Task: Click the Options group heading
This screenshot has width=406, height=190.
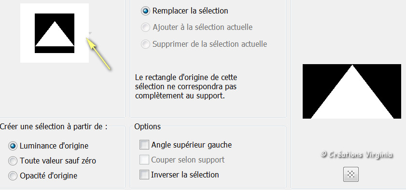Action: coord(148,127)
